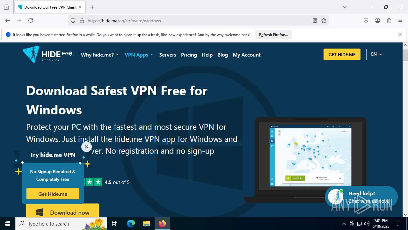This screenshot has height=230, width=408.
Task: Open the Blog page
Action: [222, 55]
